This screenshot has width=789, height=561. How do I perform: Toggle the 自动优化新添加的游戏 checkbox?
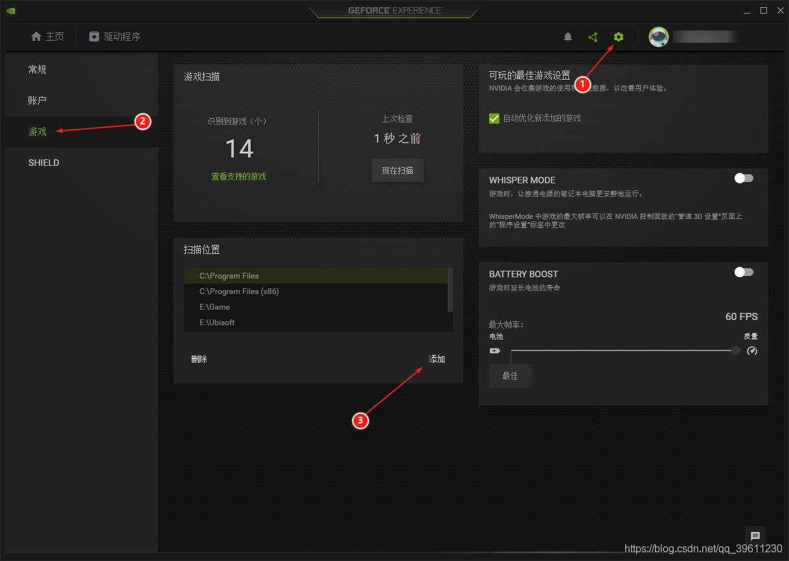coord(494,118)
